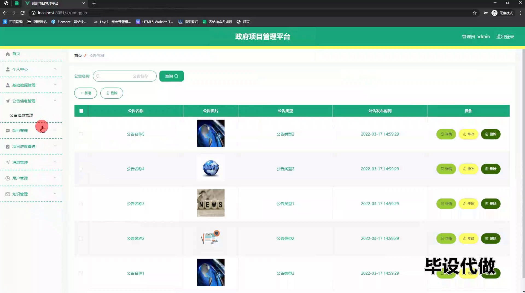Check the 公告名称4 row checkbox

click(x=81, y=169)
